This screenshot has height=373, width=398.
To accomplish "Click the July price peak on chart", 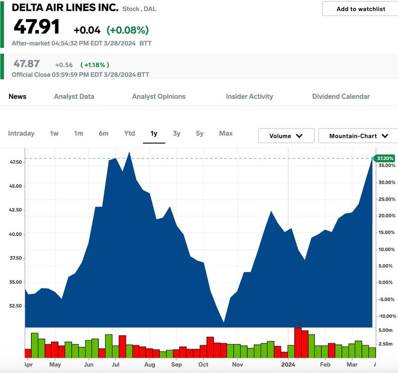I will (x=129, y=152).
